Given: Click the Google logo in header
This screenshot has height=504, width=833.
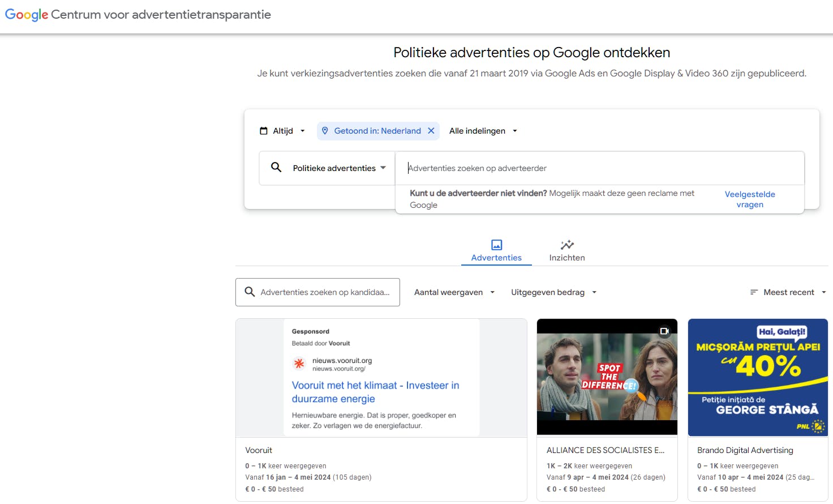Looking at the screenshot, I should [x=26, y=15].
